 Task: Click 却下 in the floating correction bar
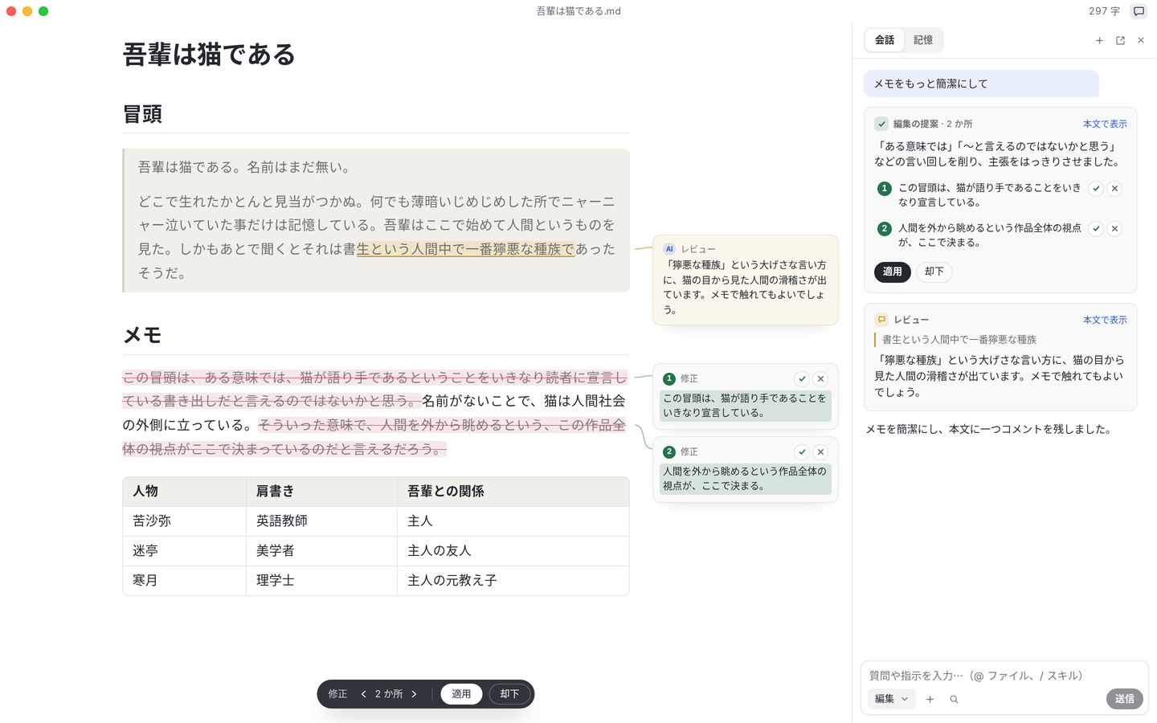pyautogui.click(x=509, y=694)
